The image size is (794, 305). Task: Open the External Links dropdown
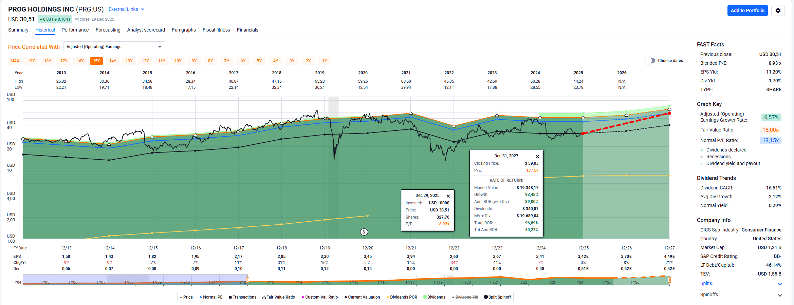[x=126, y=9]
